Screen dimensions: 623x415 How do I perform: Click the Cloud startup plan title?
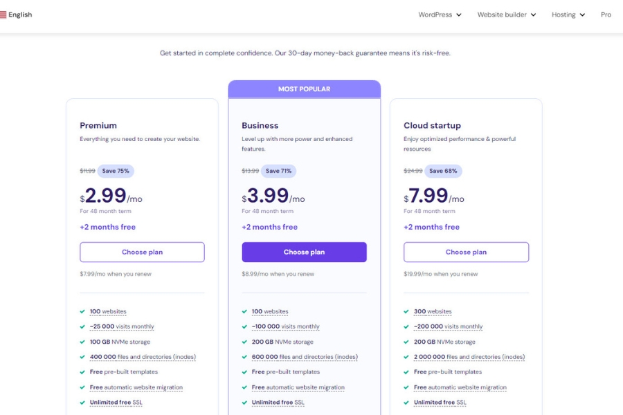(432, 125)
